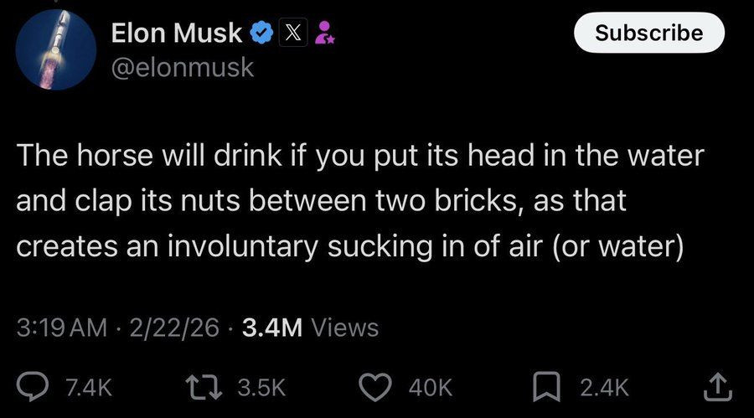This screenshot has width=754, height=418.
Task: Open the @elonmusk handle link
Action: (182, 67)
